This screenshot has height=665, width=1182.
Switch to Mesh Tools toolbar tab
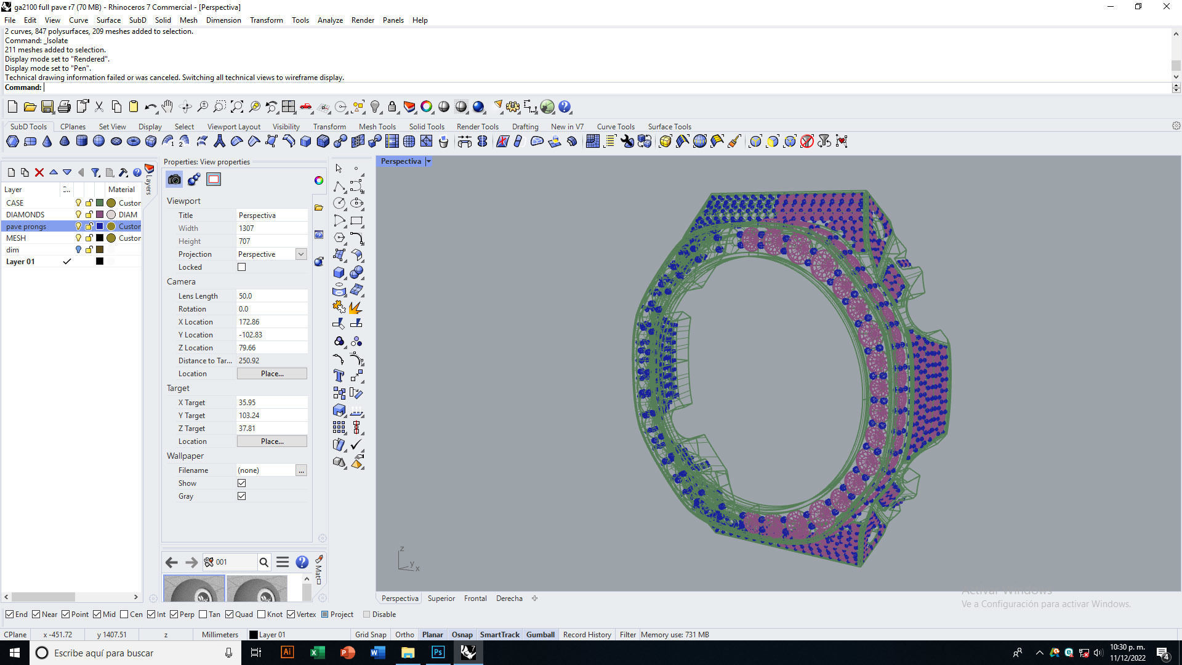[x=377, y=127]
